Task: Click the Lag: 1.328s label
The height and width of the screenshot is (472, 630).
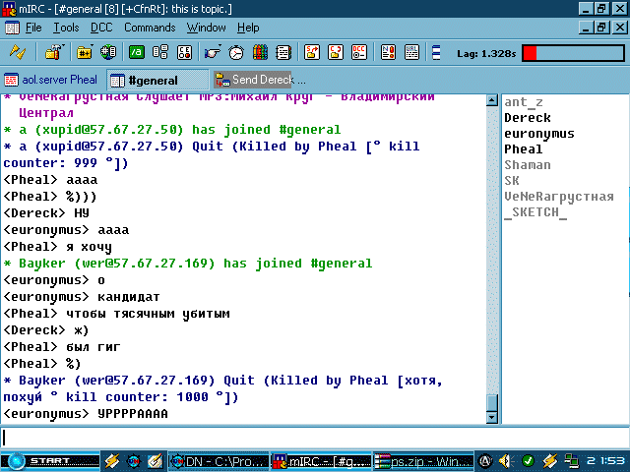Action: [x=486, y=53]
